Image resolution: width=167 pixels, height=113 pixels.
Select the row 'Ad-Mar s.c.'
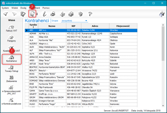click(81, 34)
